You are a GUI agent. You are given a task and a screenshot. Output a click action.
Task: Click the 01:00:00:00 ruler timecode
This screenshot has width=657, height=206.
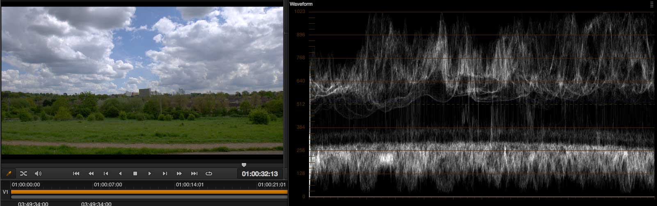[26, 185]
